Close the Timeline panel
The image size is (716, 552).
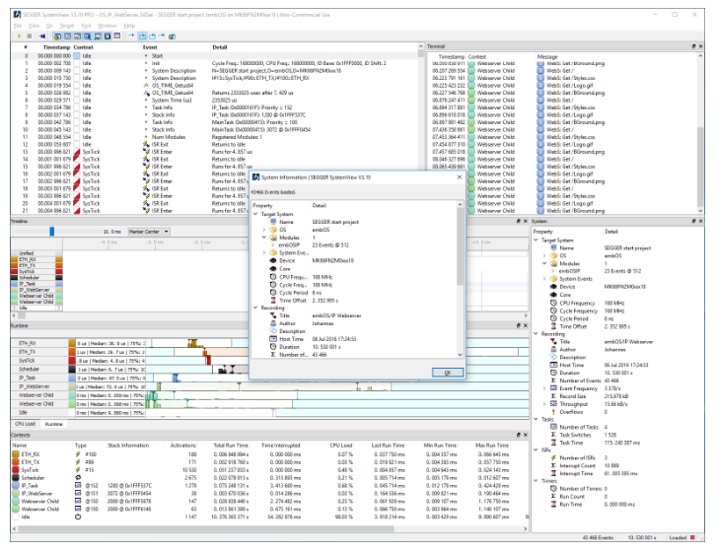526,221
